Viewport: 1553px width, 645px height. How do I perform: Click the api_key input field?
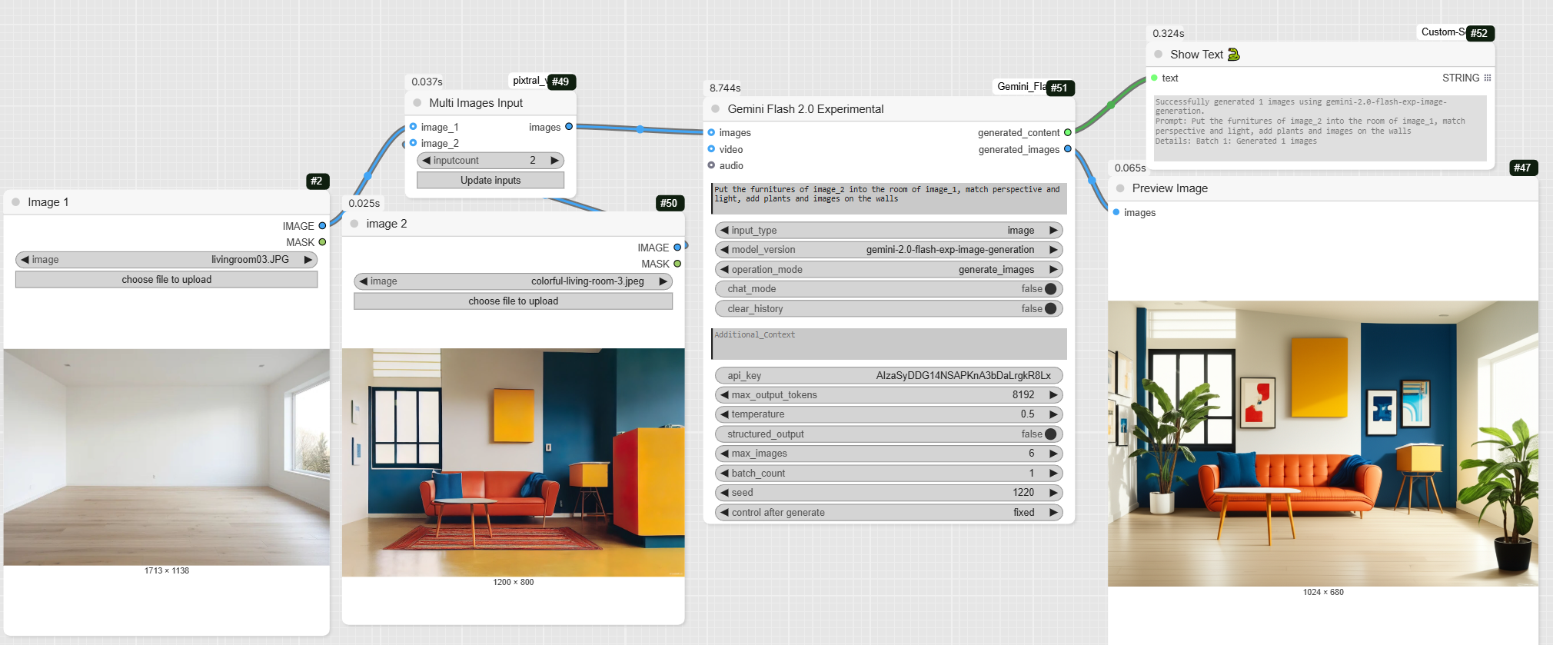coord(889,376)
